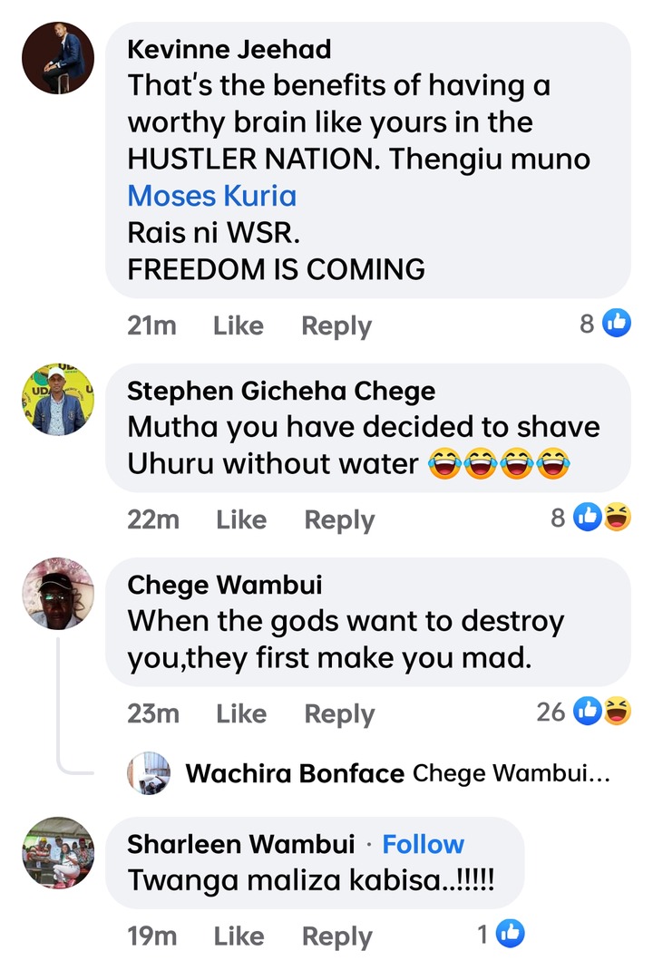Like Kevinne Jeehad's comment
653x960 pixels.
coord(239,325)
